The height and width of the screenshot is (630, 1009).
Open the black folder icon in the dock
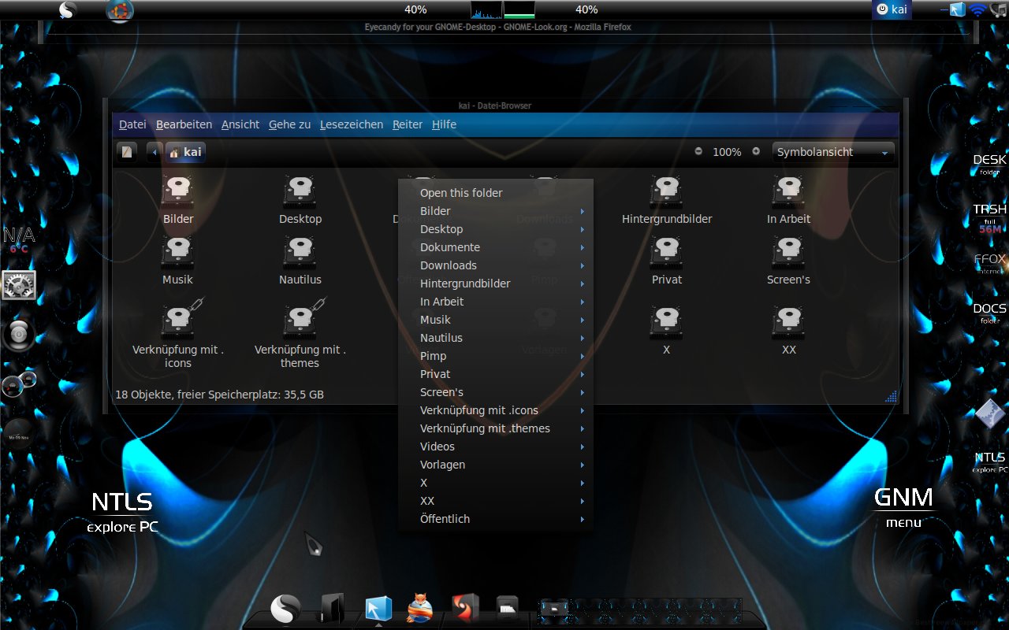[332, 608]
